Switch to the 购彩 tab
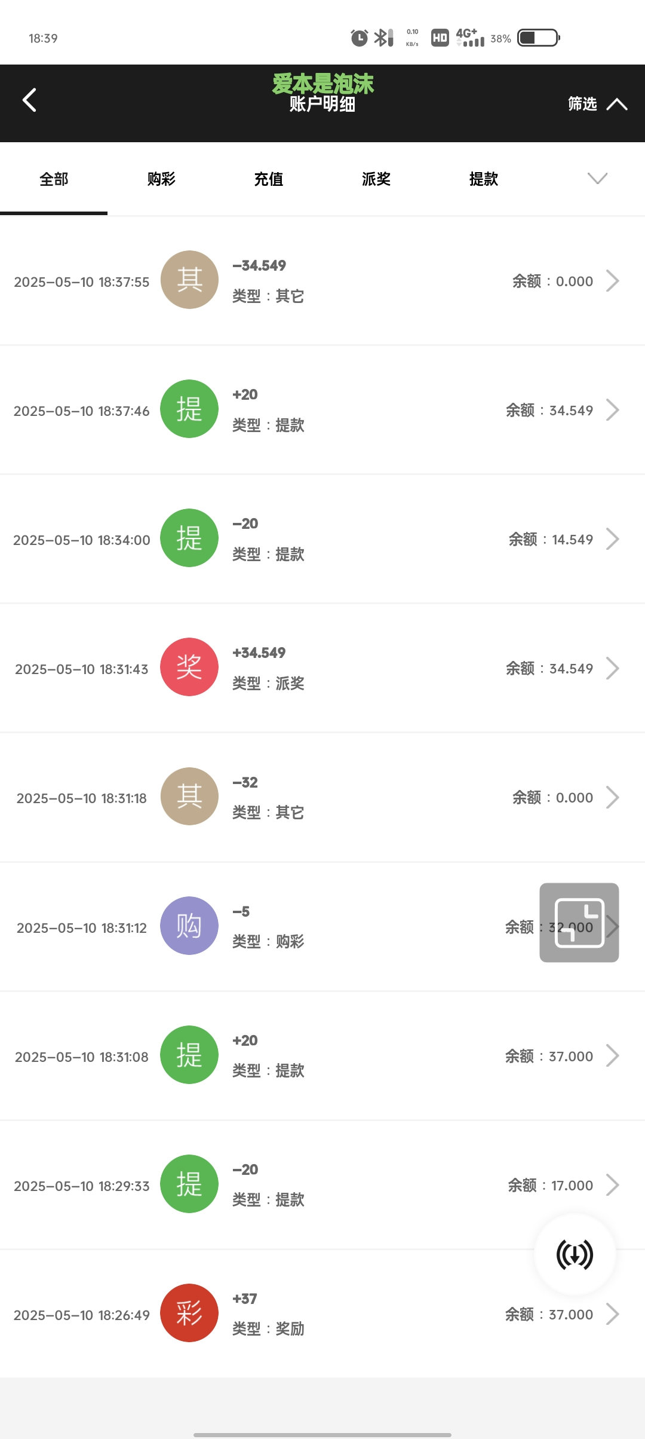This screenshot has height=1439, width=645. click(x=161, y=179)
